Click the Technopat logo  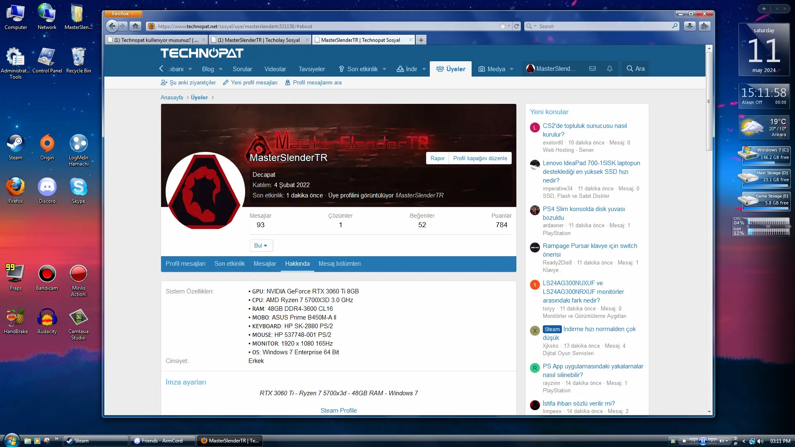tap(202, 53)
